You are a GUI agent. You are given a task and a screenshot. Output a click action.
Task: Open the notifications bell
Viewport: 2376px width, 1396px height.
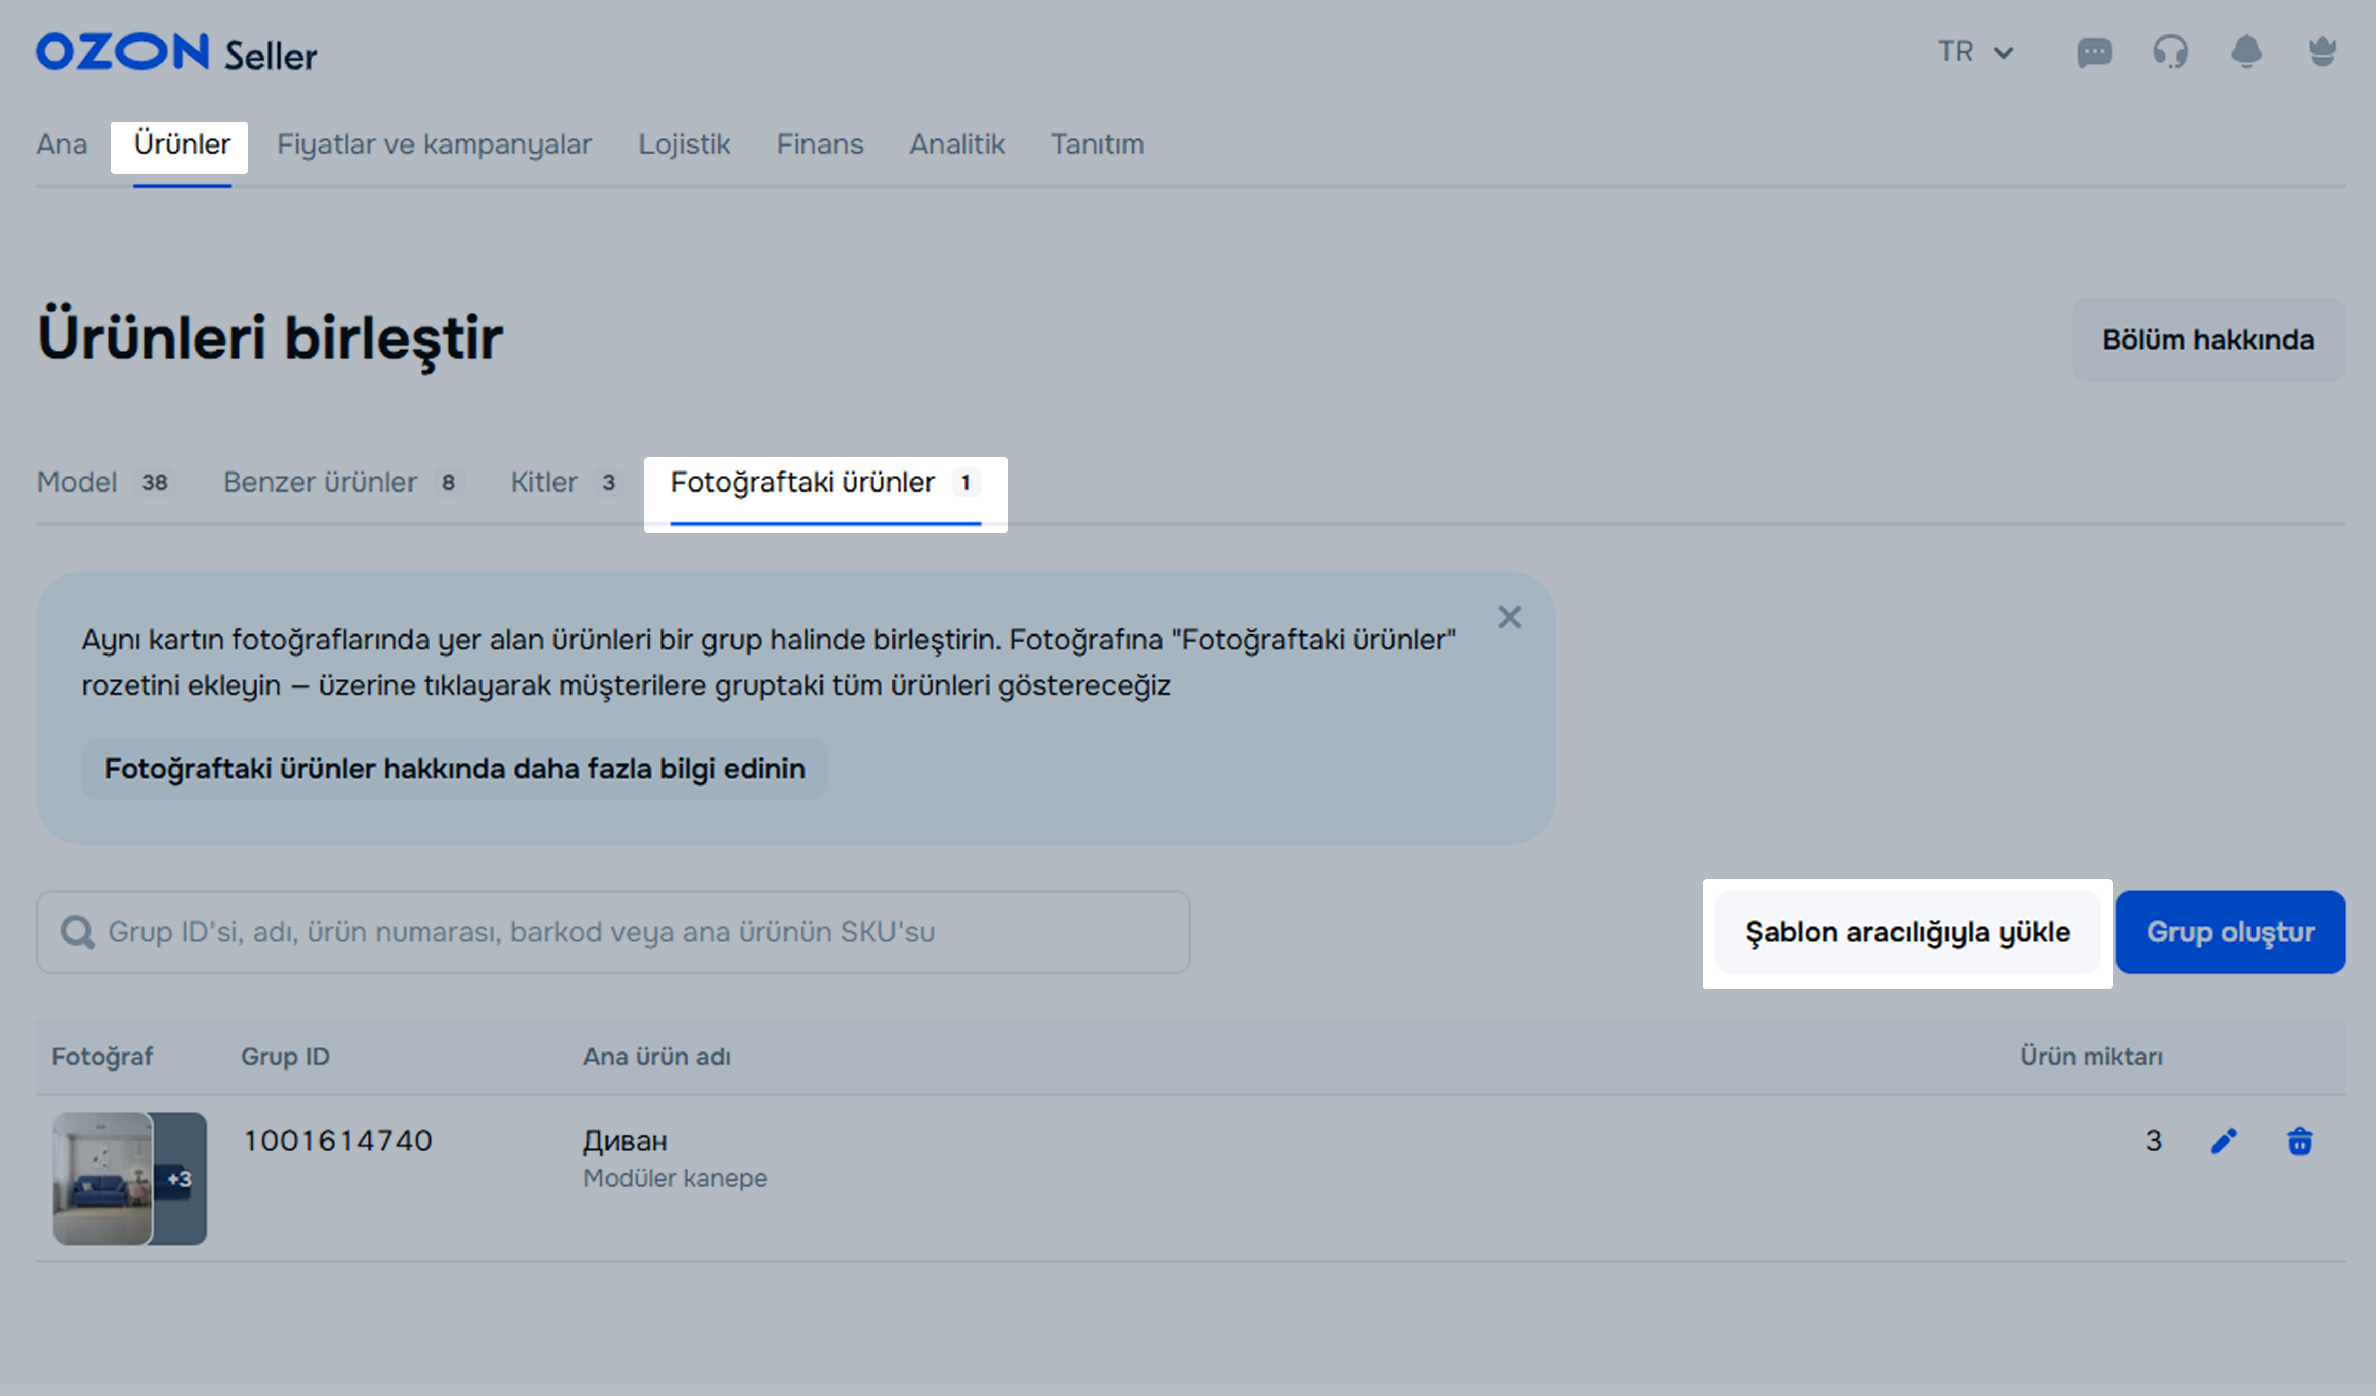click(x=2247, y=52)
